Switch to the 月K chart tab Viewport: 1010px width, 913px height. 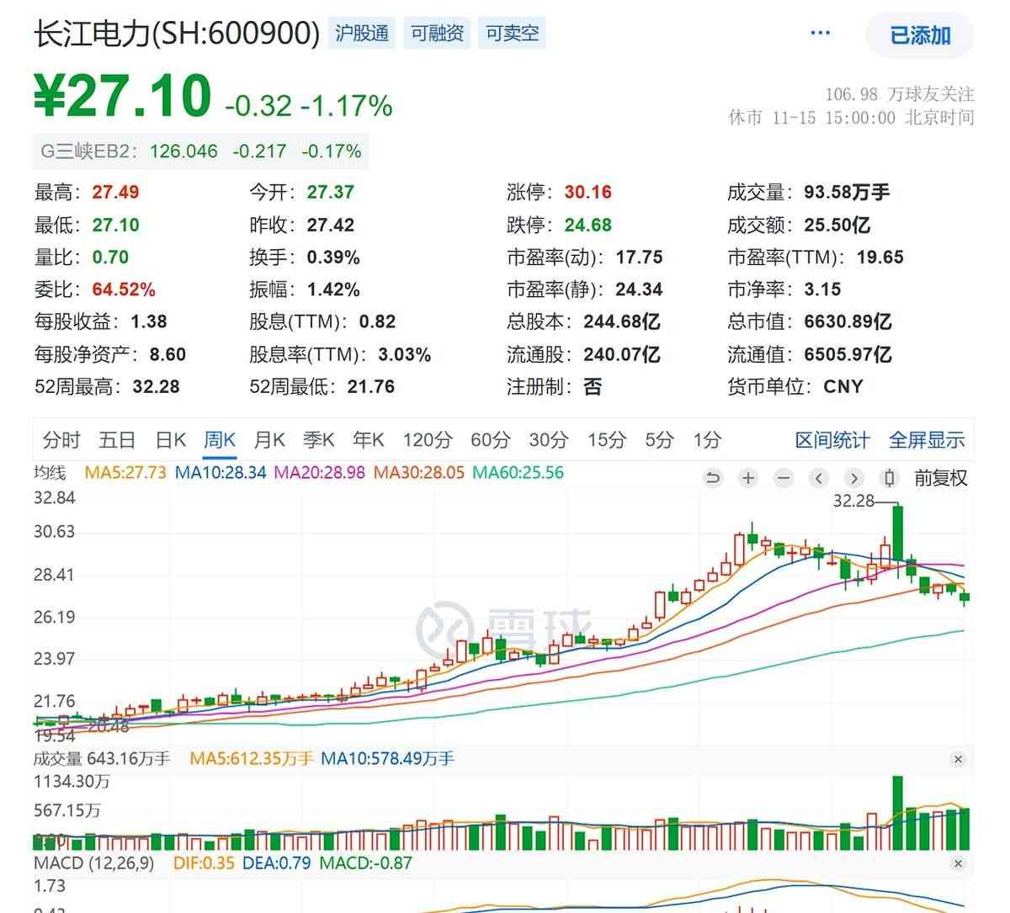(269, 440)
